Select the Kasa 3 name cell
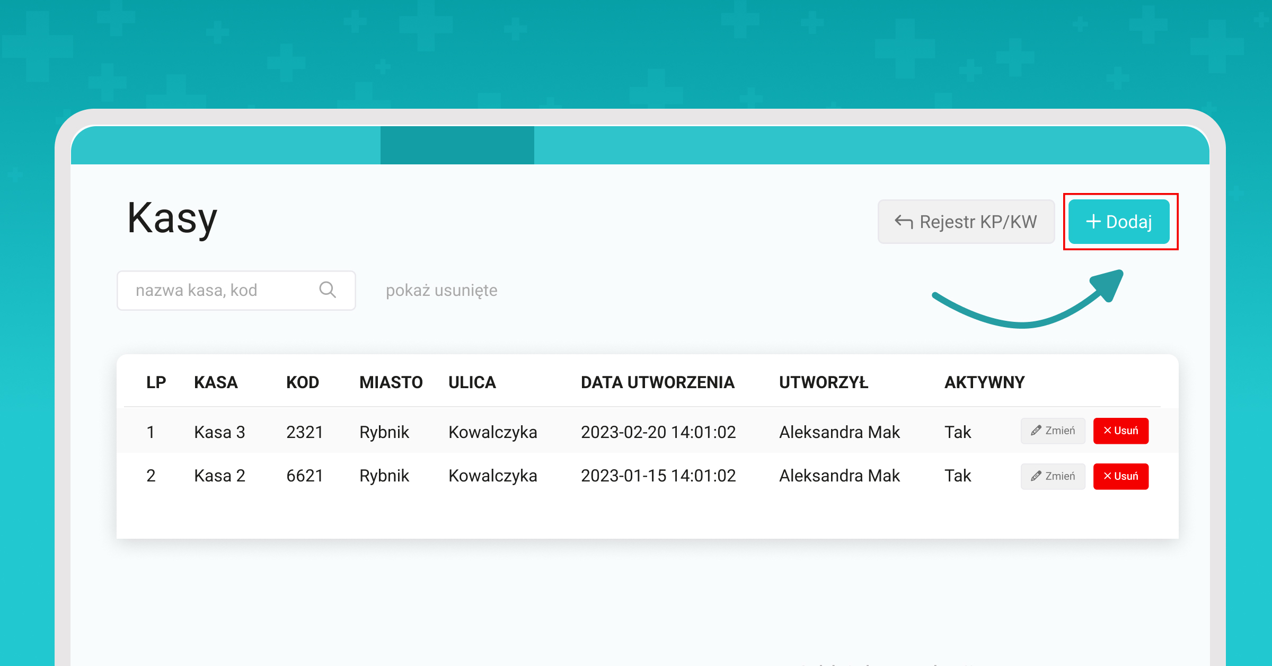1272x666 pixels. coord(219,432)
